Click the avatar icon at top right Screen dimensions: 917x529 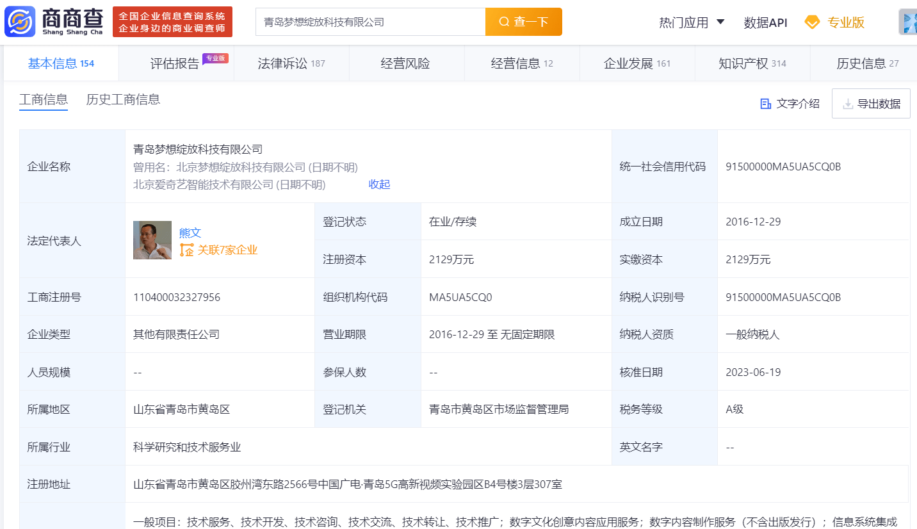pos(908,22)
